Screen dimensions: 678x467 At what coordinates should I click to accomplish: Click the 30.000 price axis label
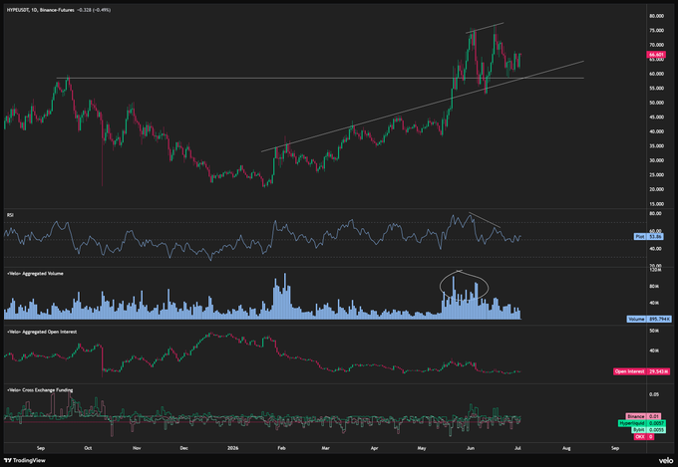(x=656, y=160)
